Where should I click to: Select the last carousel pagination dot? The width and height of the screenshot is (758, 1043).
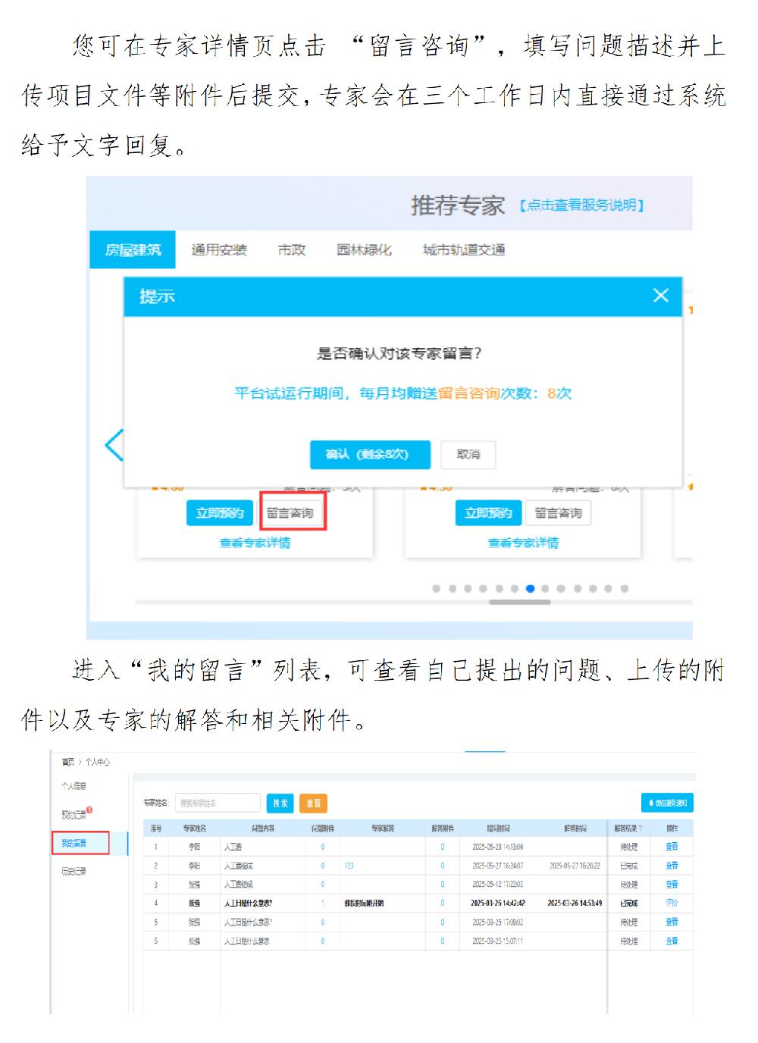[625, 588]
